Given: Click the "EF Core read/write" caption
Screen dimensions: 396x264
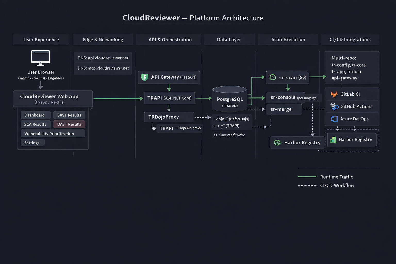Looking at the screenshot, I should (229, 135).
